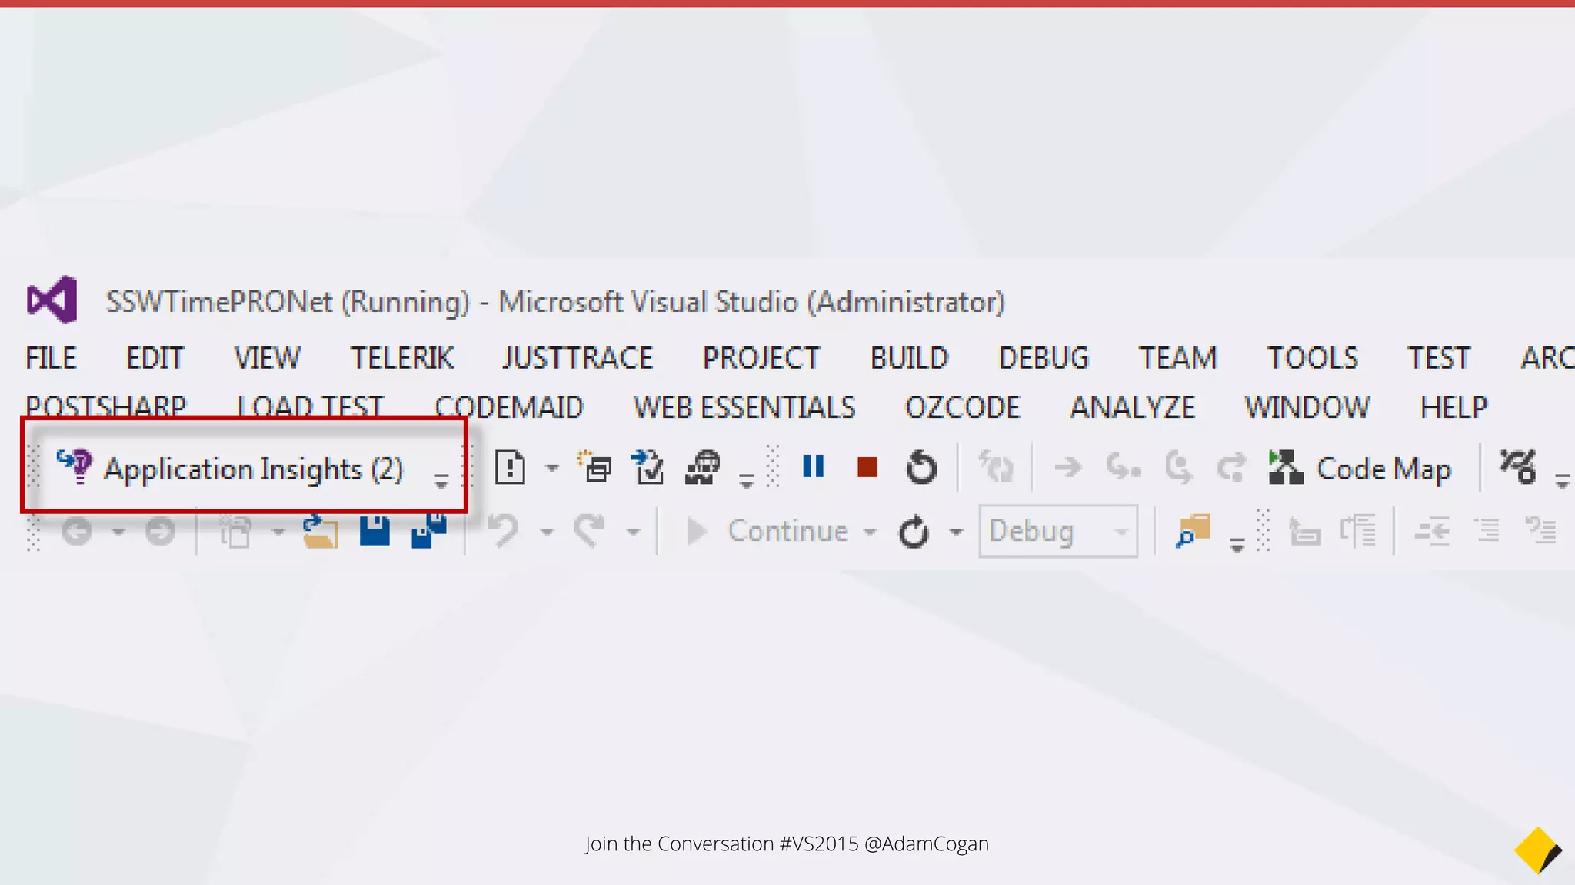Click the Application Insights (2) label
Viewport: 1575px width, 885px height.
(254, 469)
